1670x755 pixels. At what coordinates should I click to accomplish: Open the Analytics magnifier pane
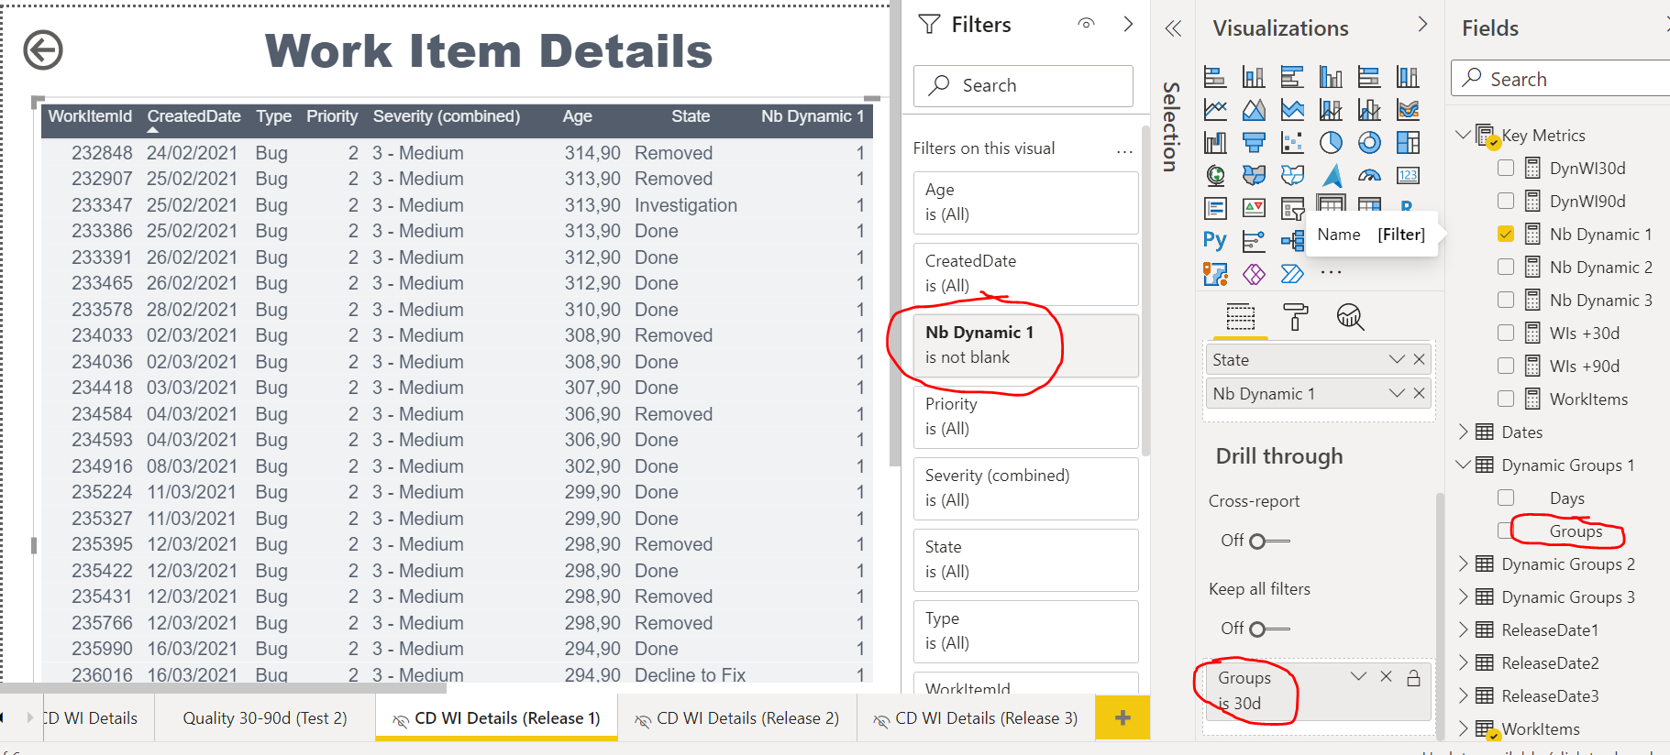pyautogui.click(x=1350, y=317)
